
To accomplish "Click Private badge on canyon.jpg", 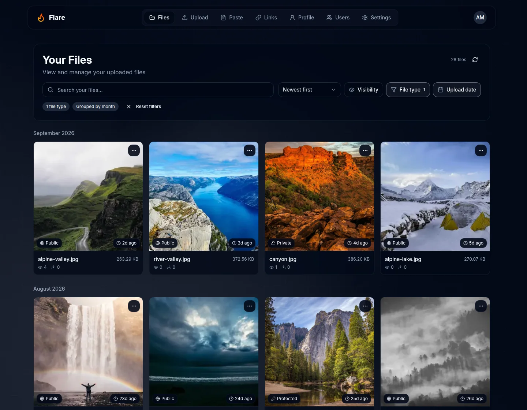I will point(281,243).
